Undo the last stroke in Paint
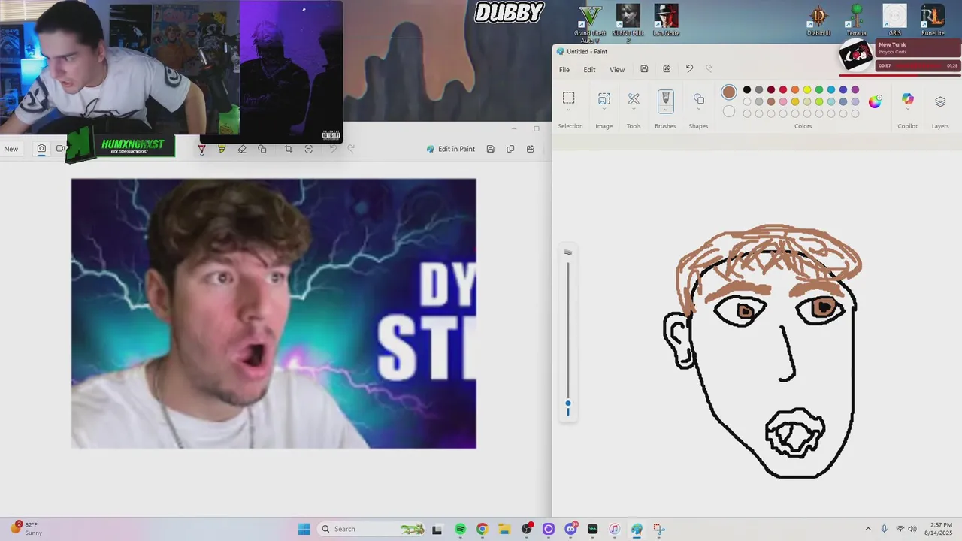Viewport: 962px width, 541px height. [689, 69]
